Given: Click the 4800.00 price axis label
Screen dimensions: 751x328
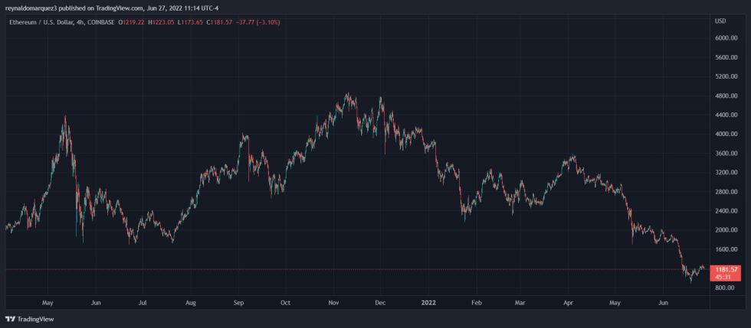Looking at the screenshot, I should tap(725, 96).
